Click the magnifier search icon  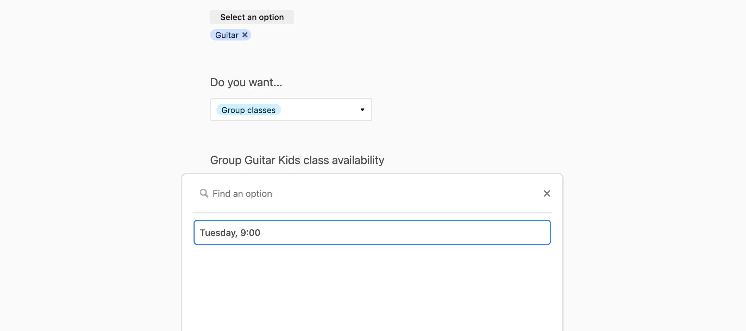(204, 193)
